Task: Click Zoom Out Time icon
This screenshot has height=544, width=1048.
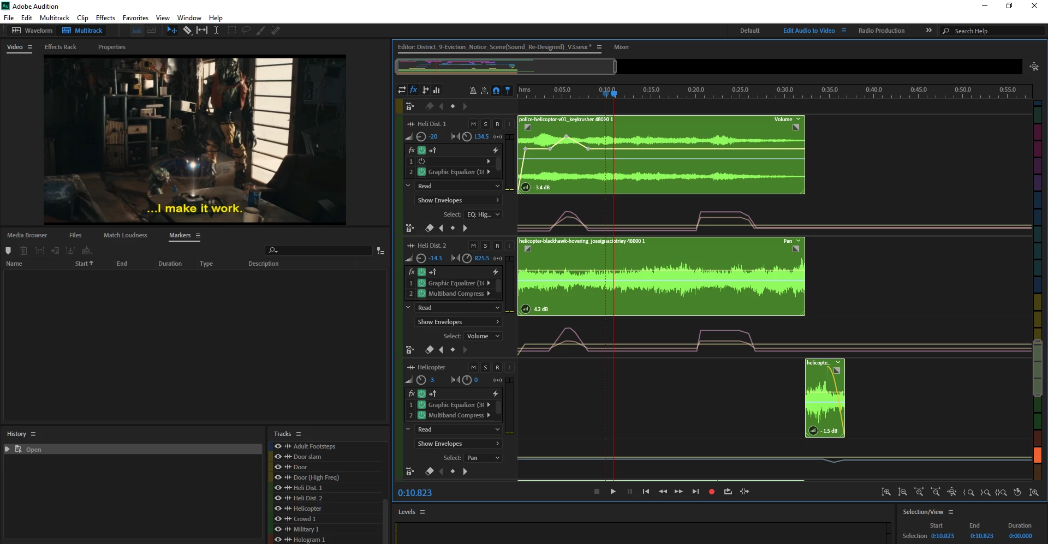Action: pos(936,492)
